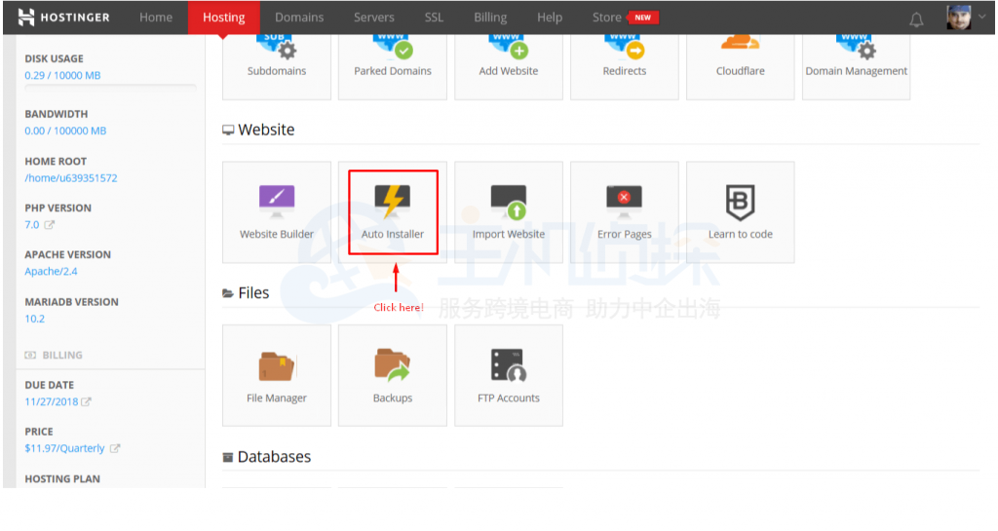Click MariaDB version 10.2 link
The image size is (998, 531).
[x=34, y=319]
